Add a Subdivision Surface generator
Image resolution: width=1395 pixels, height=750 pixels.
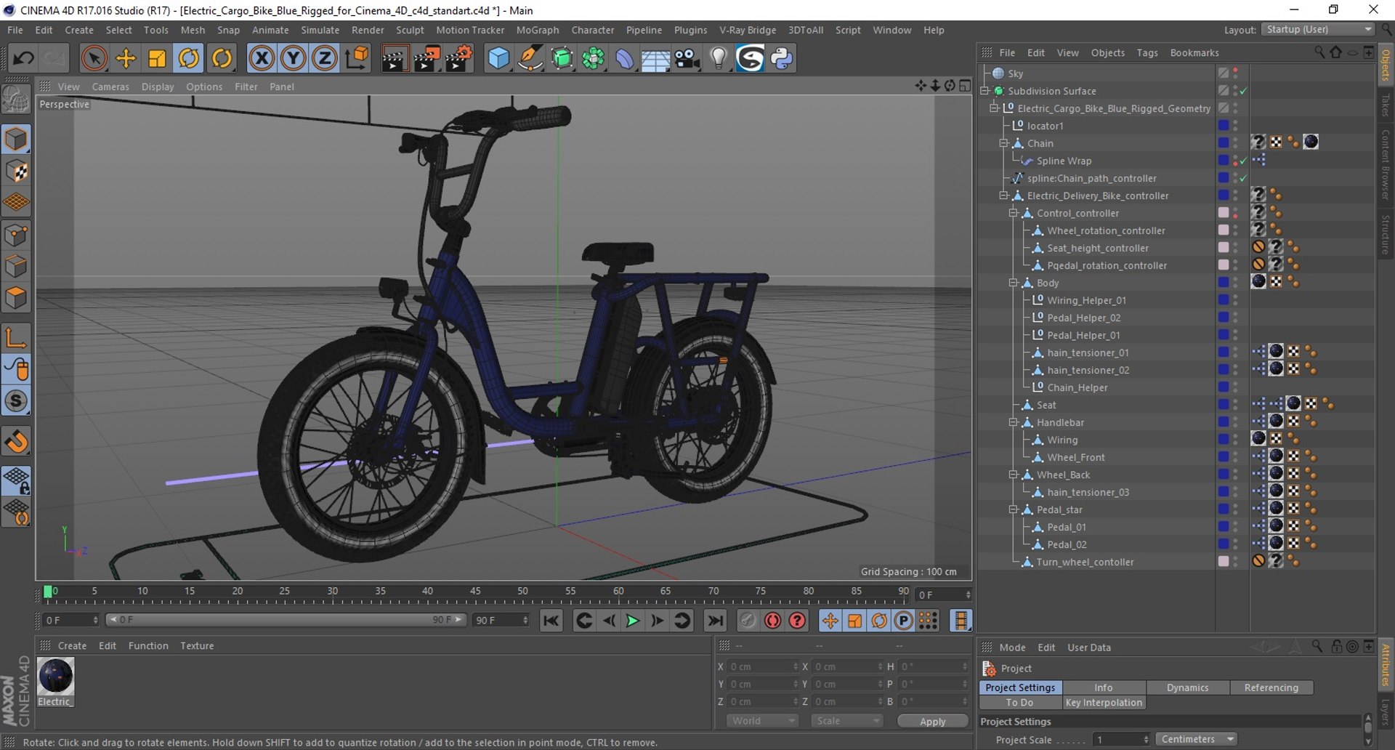562,58
